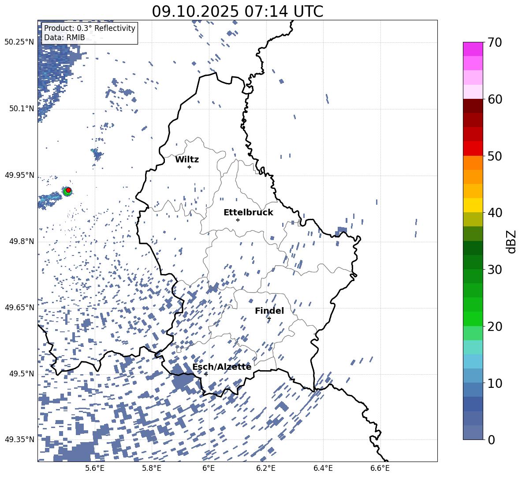Pick the dark green swatch just above 30
This screenshot has width=522, height=477.
pyautogui.click(x=473, y=262)
